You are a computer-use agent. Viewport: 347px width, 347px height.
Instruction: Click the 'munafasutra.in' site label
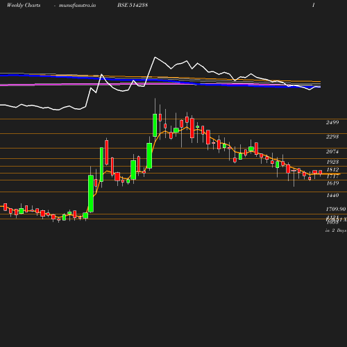(x=77, y=6)
